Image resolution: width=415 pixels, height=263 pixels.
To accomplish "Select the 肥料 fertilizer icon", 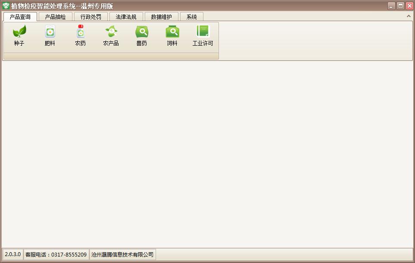I will coord(50,35).
